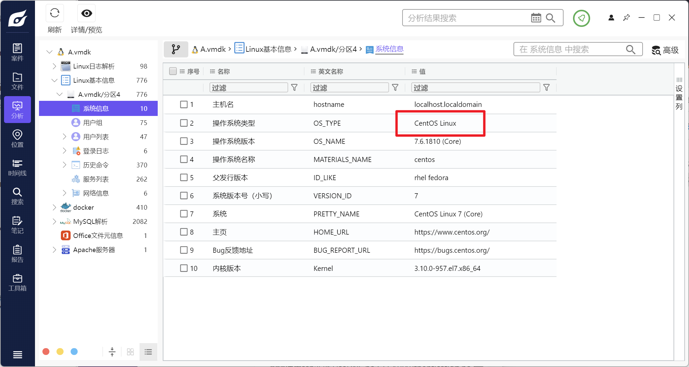Click the blue color dot
The height and width of the screenshot is (367, 689).
[74, 352]
